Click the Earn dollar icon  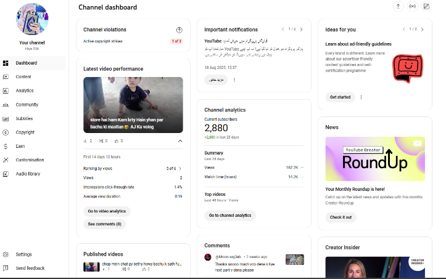(6, 146)
